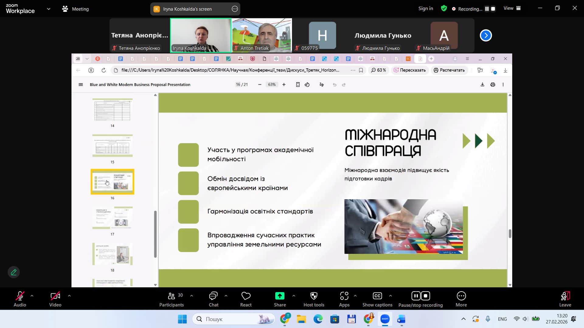Unmute microphone with Audio button
The width and height of the screenshot is (584, 328).
point(20,296)
